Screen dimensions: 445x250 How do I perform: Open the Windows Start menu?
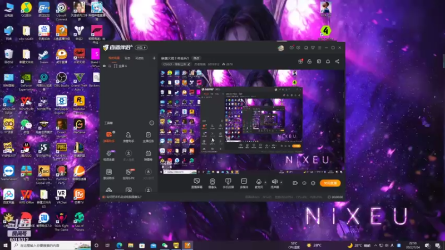tap(6, 245)
